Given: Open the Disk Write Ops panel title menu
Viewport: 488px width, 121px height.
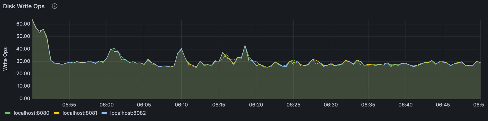Looking at the screenshot, I should [x=24, y=6].
